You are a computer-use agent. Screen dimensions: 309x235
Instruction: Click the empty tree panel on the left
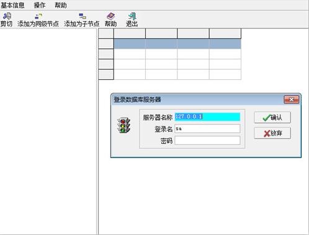tap(48, 131)
